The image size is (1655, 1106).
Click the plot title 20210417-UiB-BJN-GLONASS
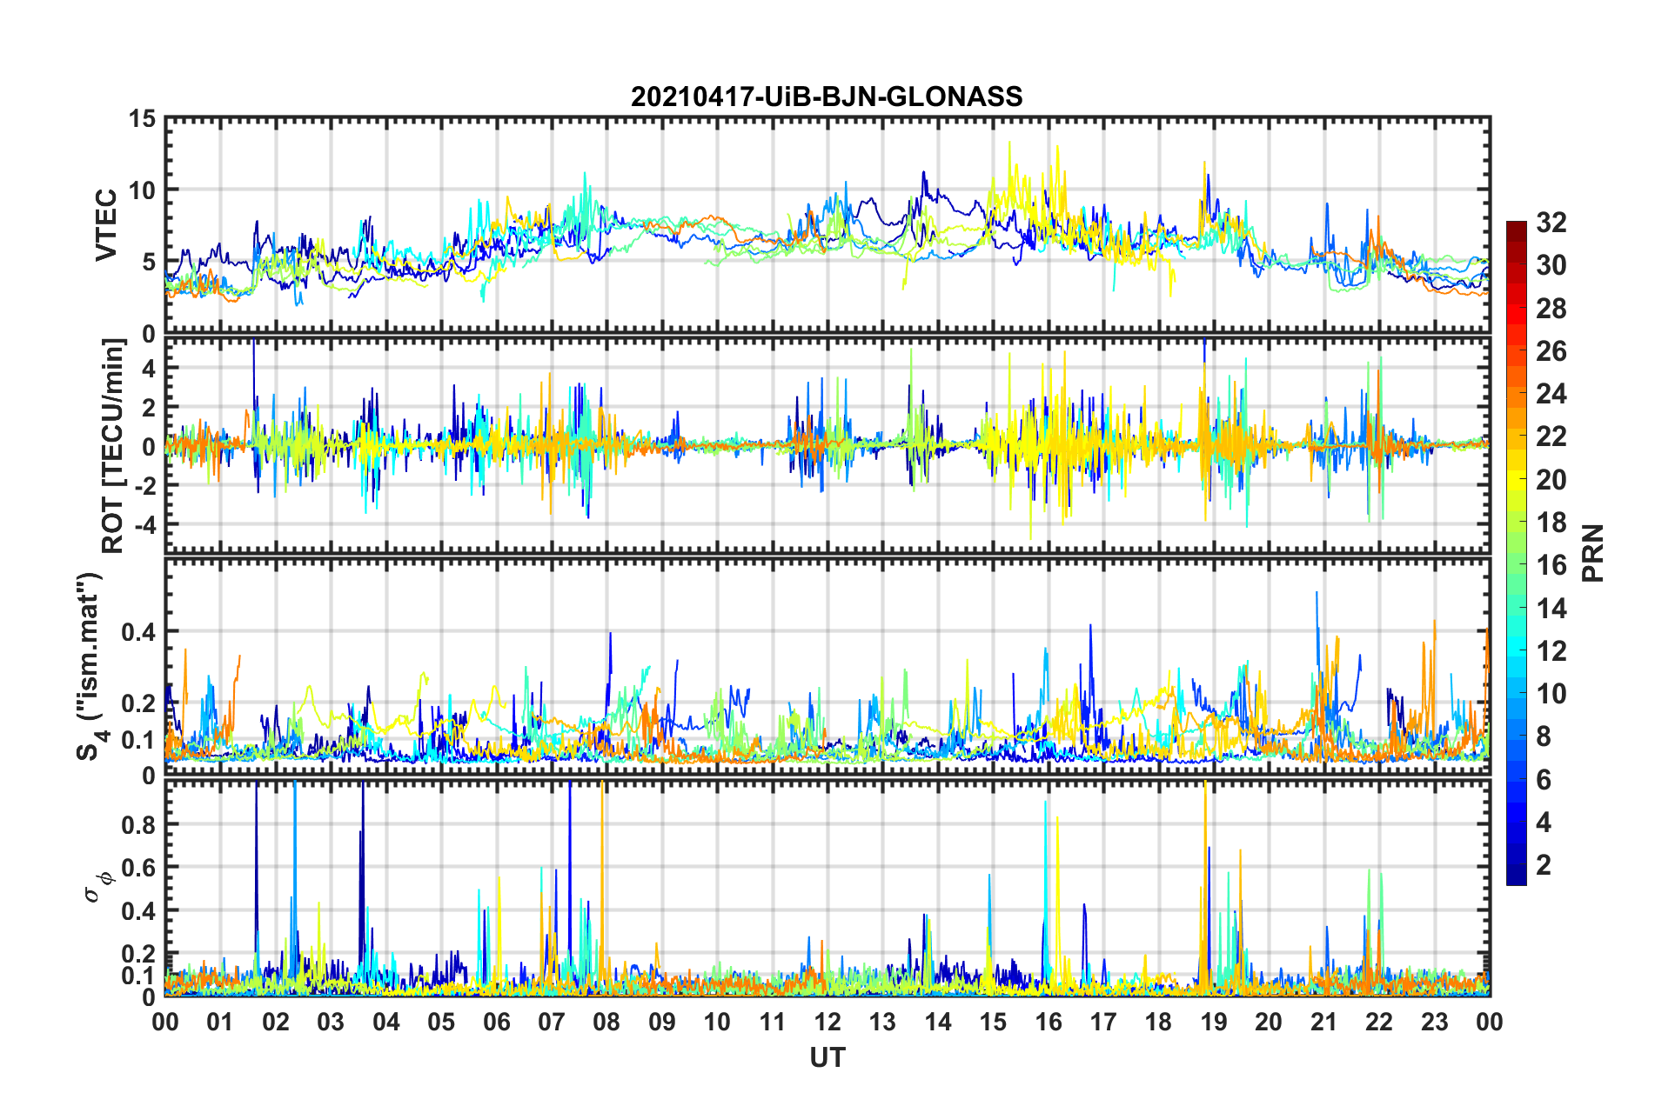[x=827, y=97]
